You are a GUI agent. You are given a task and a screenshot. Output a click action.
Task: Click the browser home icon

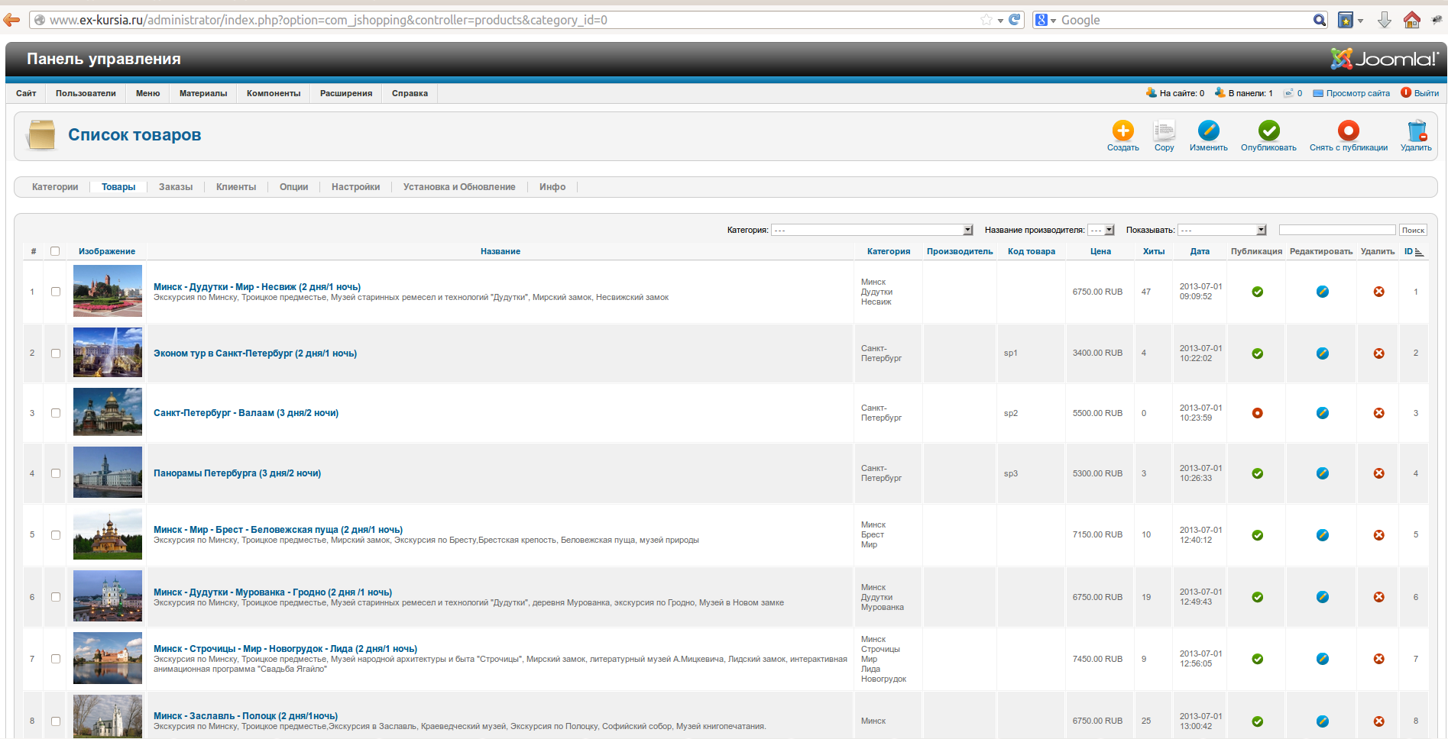coord(1411,20)
